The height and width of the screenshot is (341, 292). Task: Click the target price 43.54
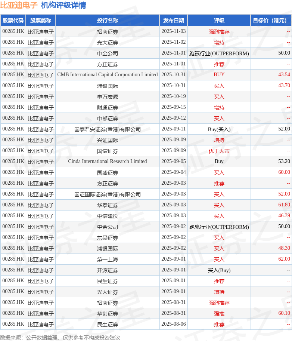click(x=284, y=75)
